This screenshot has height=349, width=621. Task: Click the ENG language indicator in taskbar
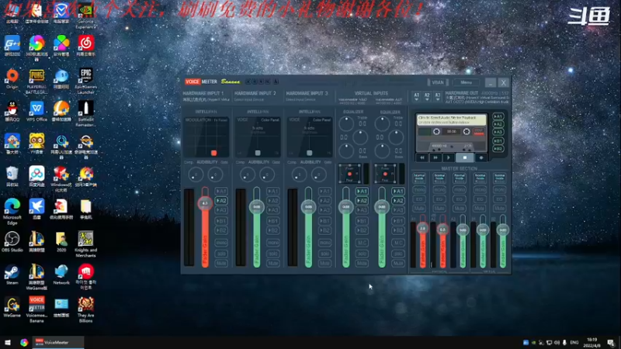(574, 342)
